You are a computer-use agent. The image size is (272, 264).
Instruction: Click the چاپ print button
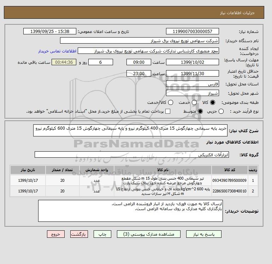(102, 234)
